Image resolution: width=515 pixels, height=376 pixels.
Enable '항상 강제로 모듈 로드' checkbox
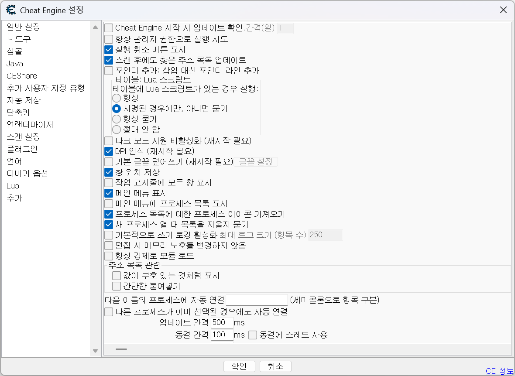click(x=109, y=256)
